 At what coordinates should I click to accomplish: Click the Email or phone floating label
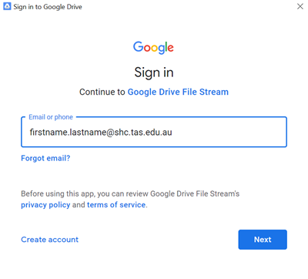pyautogui.click(x=51, y=117)
